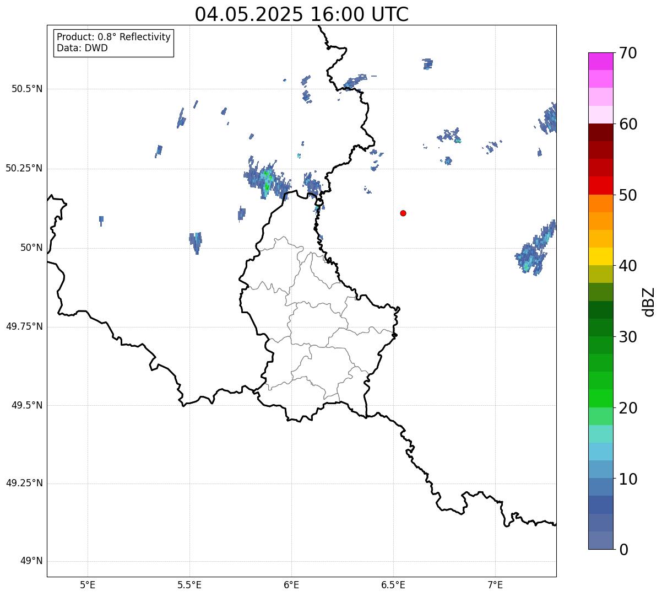This screenshot has width=662, height=596.
Task: Click the 6.5°E longitude label
Action: pyautogui.click(x=393, y=584)
